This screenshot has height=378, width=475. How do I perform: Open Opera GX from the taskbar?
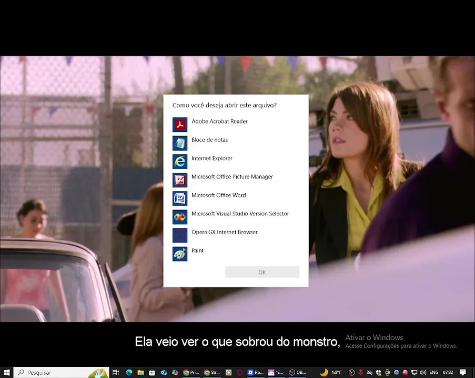240,372
